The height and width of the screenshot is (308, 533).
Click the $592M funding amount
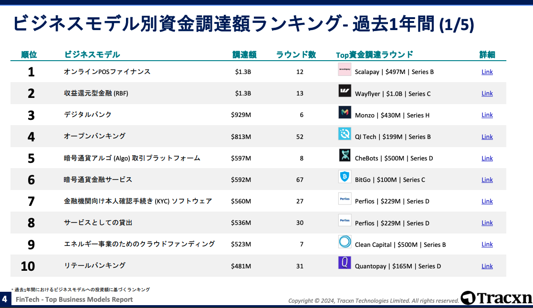click(241, 180)
